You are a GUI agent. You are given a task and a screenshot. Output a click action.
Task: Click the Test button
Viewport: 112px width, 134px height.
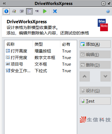pos(95,101)
